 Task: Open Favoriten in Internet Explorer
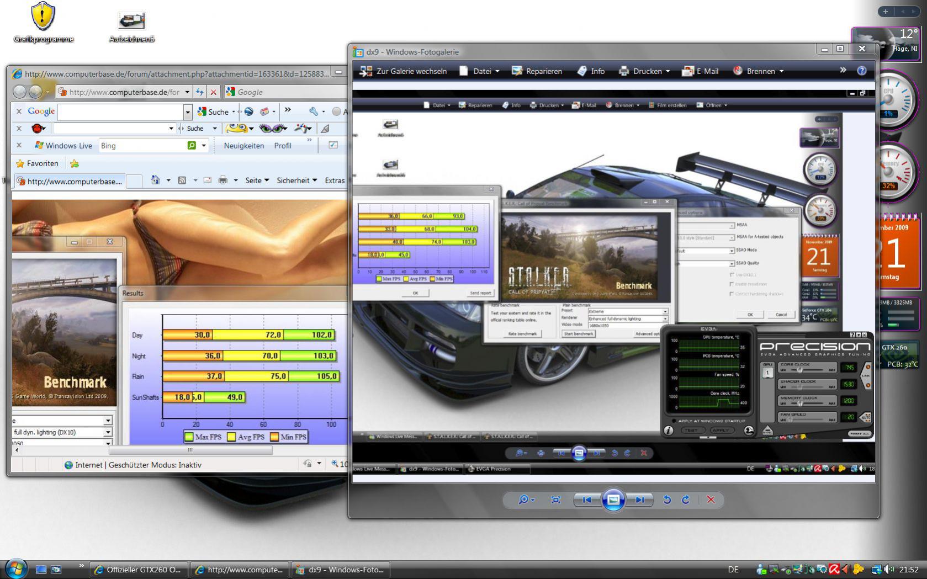point(37,163)
